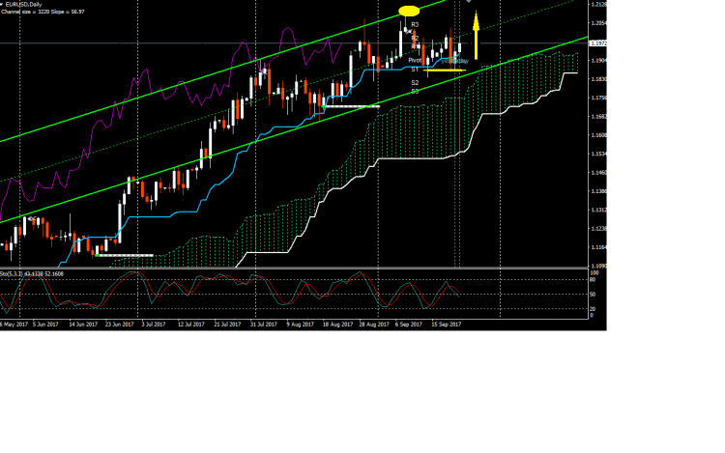The height and width of the screenshot is (453, 725).
Task: Click the 1.1904 price axis value
Action: coord(598,61)
